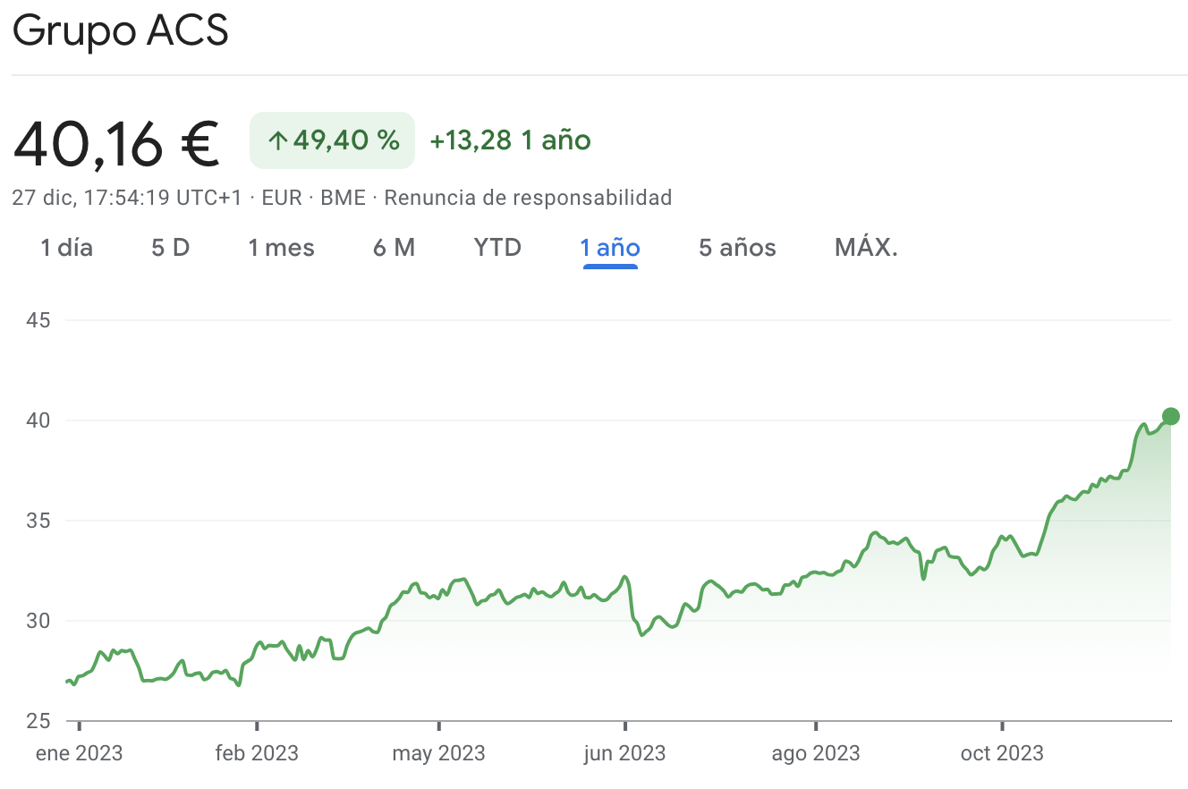Show the 6 M chart range
The width and height of the screenshot is (1188, 789).
[394, 248]
